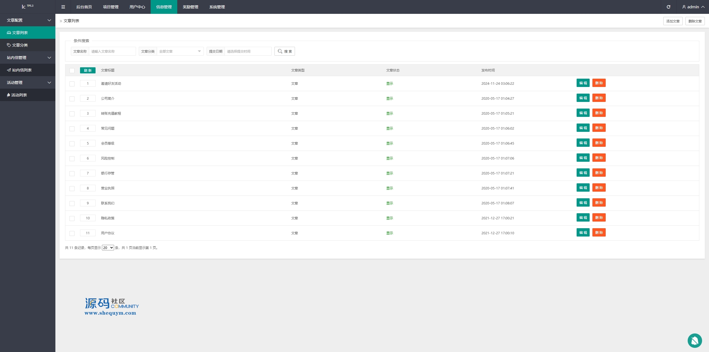Click the 提交日期 date input field
709x352 pixels.
click(248, 51)
